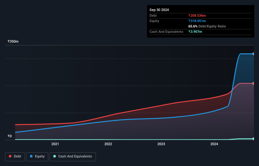Click the 65.6% Debt/Equity Ratio text
Image resolution: width=259 pixels, height=166 pixels.
pos(207,26)
